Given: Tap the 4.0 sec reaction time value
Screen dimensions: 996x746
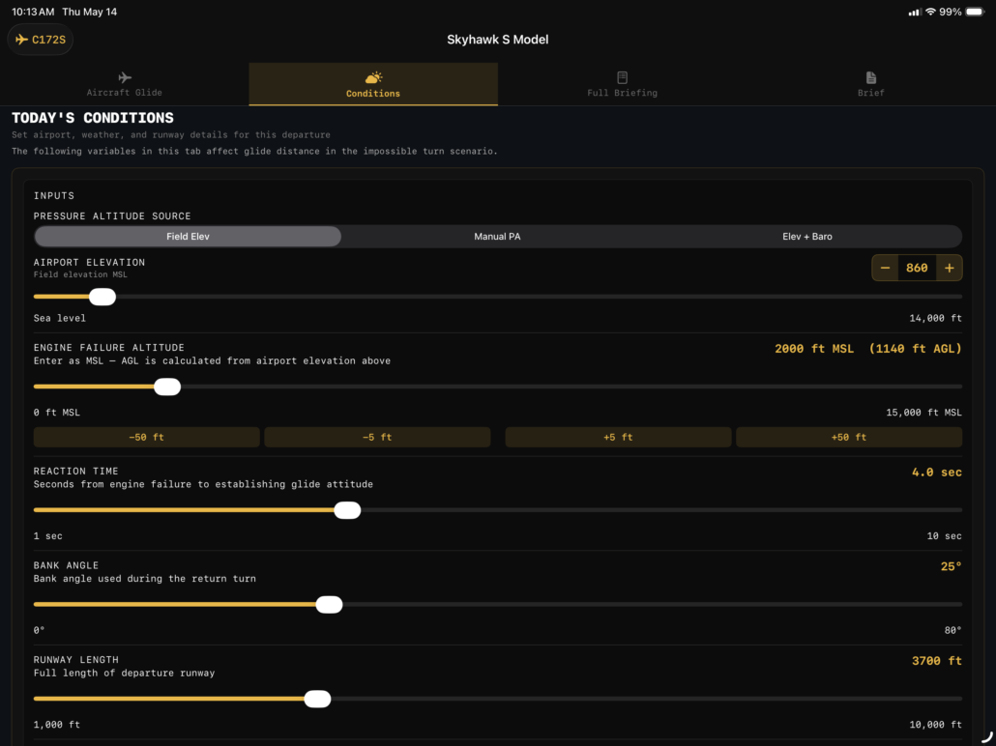Looking at the screenshot, I should coord(937,473).
